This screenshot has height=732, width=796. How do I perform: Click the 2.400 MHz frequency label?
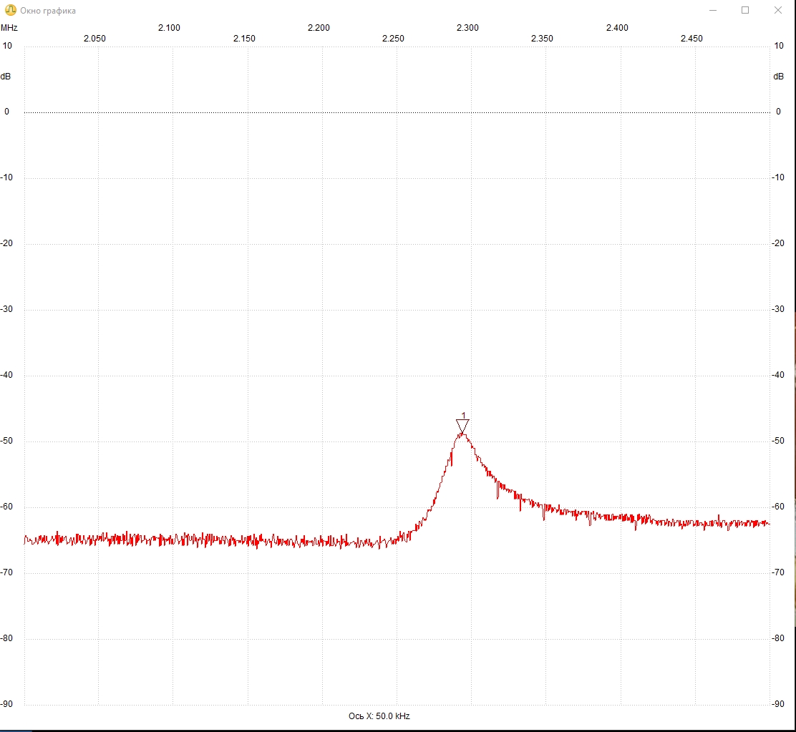[617, 28]
